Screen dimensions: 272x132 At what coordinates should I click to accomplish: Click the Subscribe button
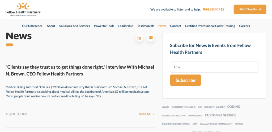tap(185, 80)
